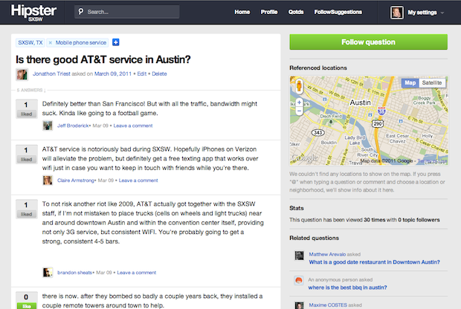Edit the question
Viewport: 461px width, 309px height.
click(x=142, y=74)
